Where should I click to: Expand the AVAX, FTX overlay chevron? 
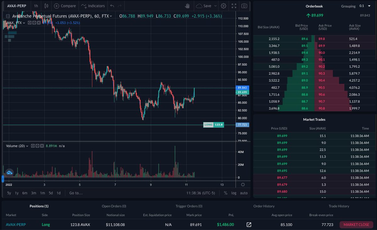pos(24,23)
